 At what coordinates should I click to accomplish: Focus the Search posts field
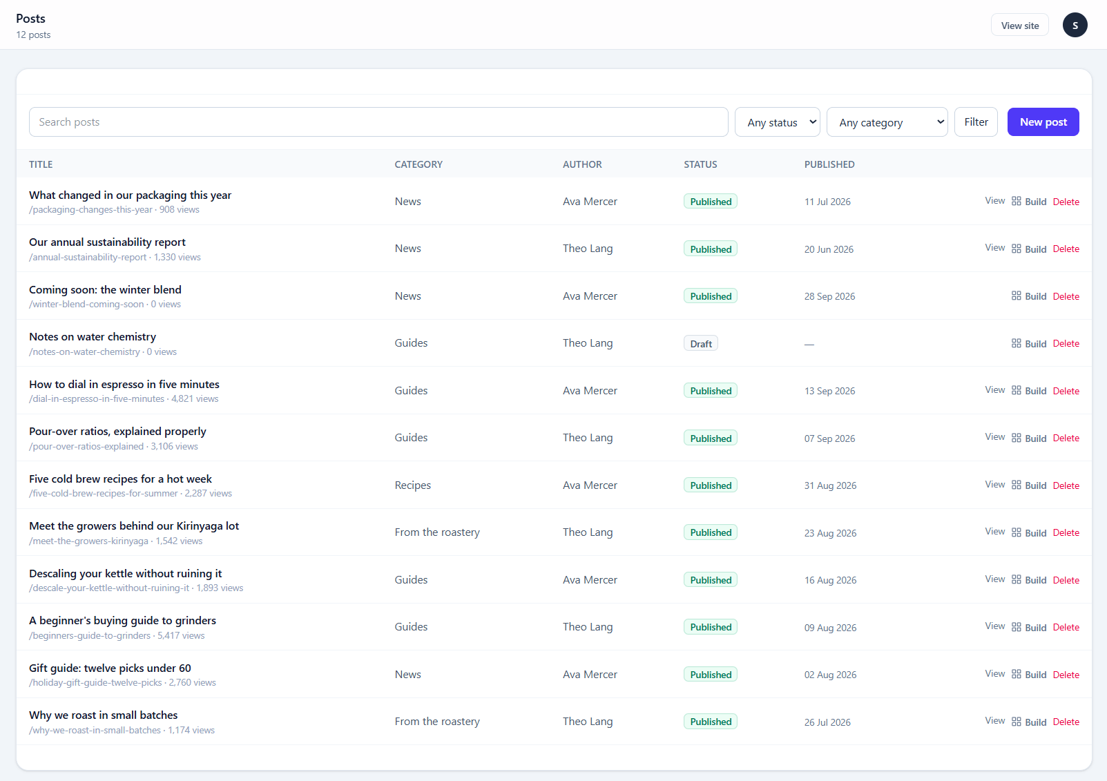tap(378, 122)
